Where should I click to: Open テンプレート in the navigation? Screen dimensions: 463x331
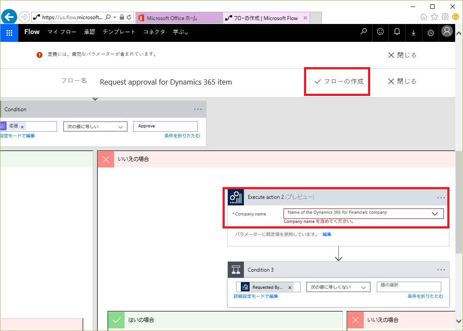(119, 32)
